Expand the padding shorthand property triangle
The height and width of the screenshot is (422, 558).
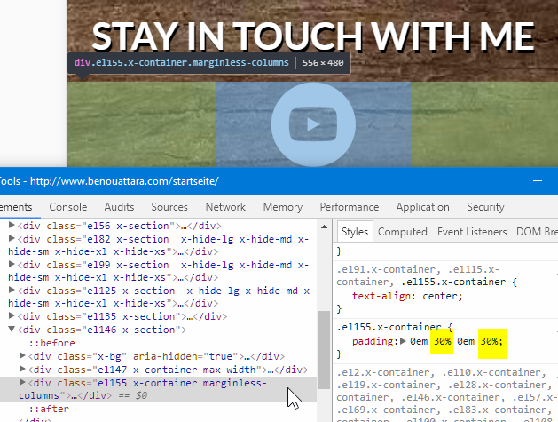(404, 341)
